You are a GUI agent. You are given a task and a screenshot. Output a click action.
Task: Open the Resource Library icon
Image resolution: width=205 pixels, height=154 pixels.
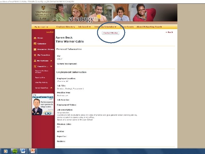[35, 49]
